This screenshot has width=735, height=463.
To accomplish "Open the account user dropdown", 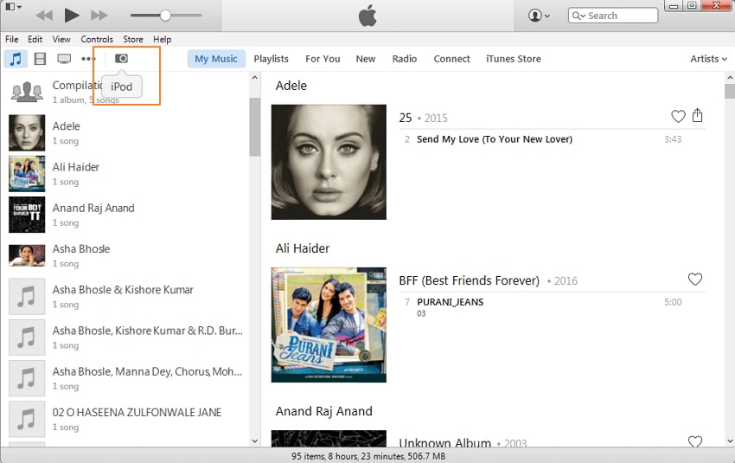I will pyautogui.click(x=539, y=16).
